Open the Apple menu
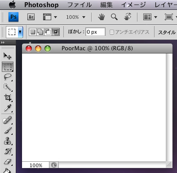177x173 pixels. coord(12,5)
